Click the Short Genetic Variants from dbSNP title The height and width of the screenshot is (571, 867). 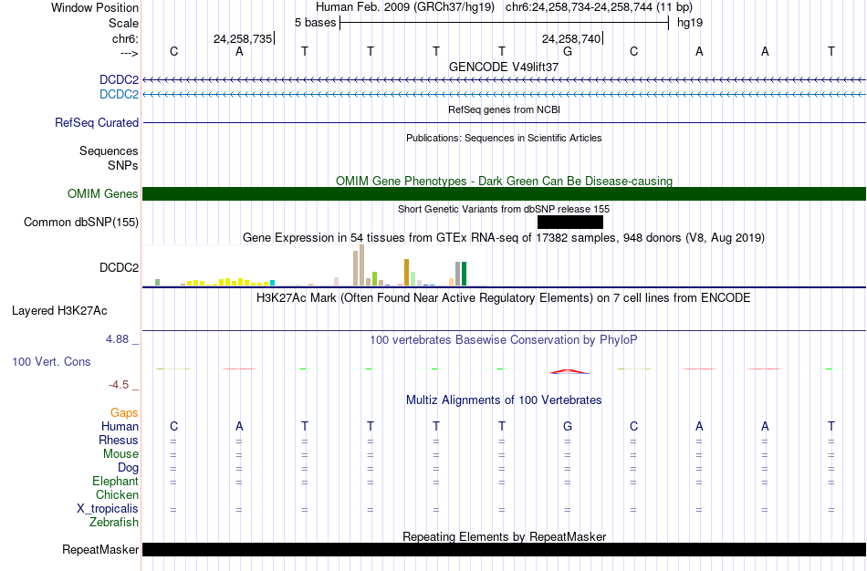(504, 209)
